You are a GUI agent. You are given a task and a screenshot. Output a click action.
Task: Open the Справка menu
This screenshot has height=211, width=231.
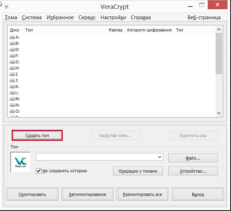click(x=141, y=17)
